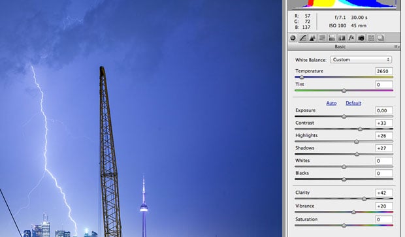
Task: Open the White Balance Custom dropdown
Action: [361, 59]
